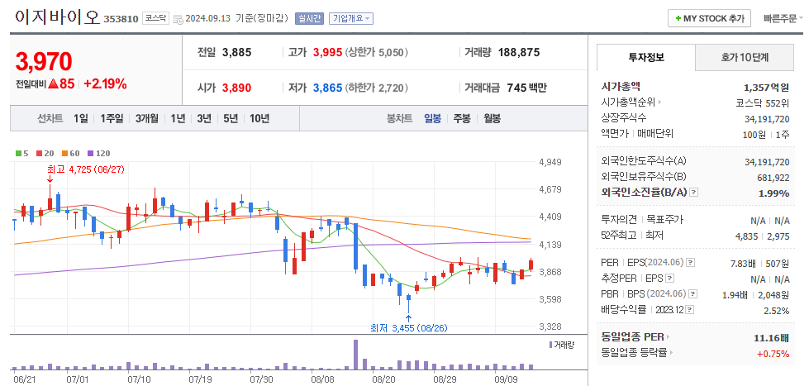This screenshot has height=386, width=809.
Task: Switch to the 호가 10단계 tab
Action: tap(745, 57)
